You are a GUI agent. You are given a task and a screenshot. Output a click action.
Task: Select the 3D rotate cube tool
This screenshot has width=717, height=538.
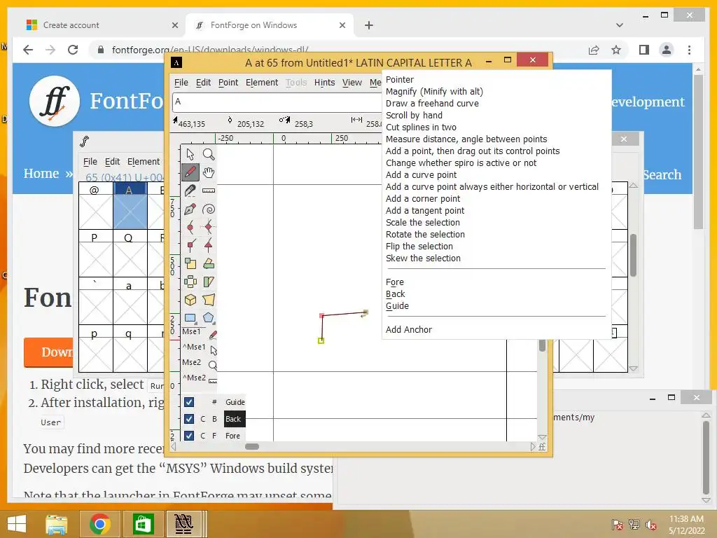pos(190,300)
